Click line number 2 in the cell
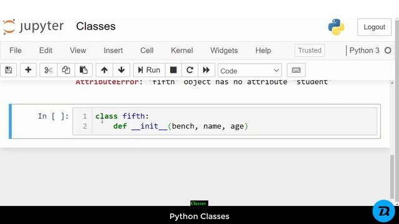This screenshot has width=399, height=224. 85,126
